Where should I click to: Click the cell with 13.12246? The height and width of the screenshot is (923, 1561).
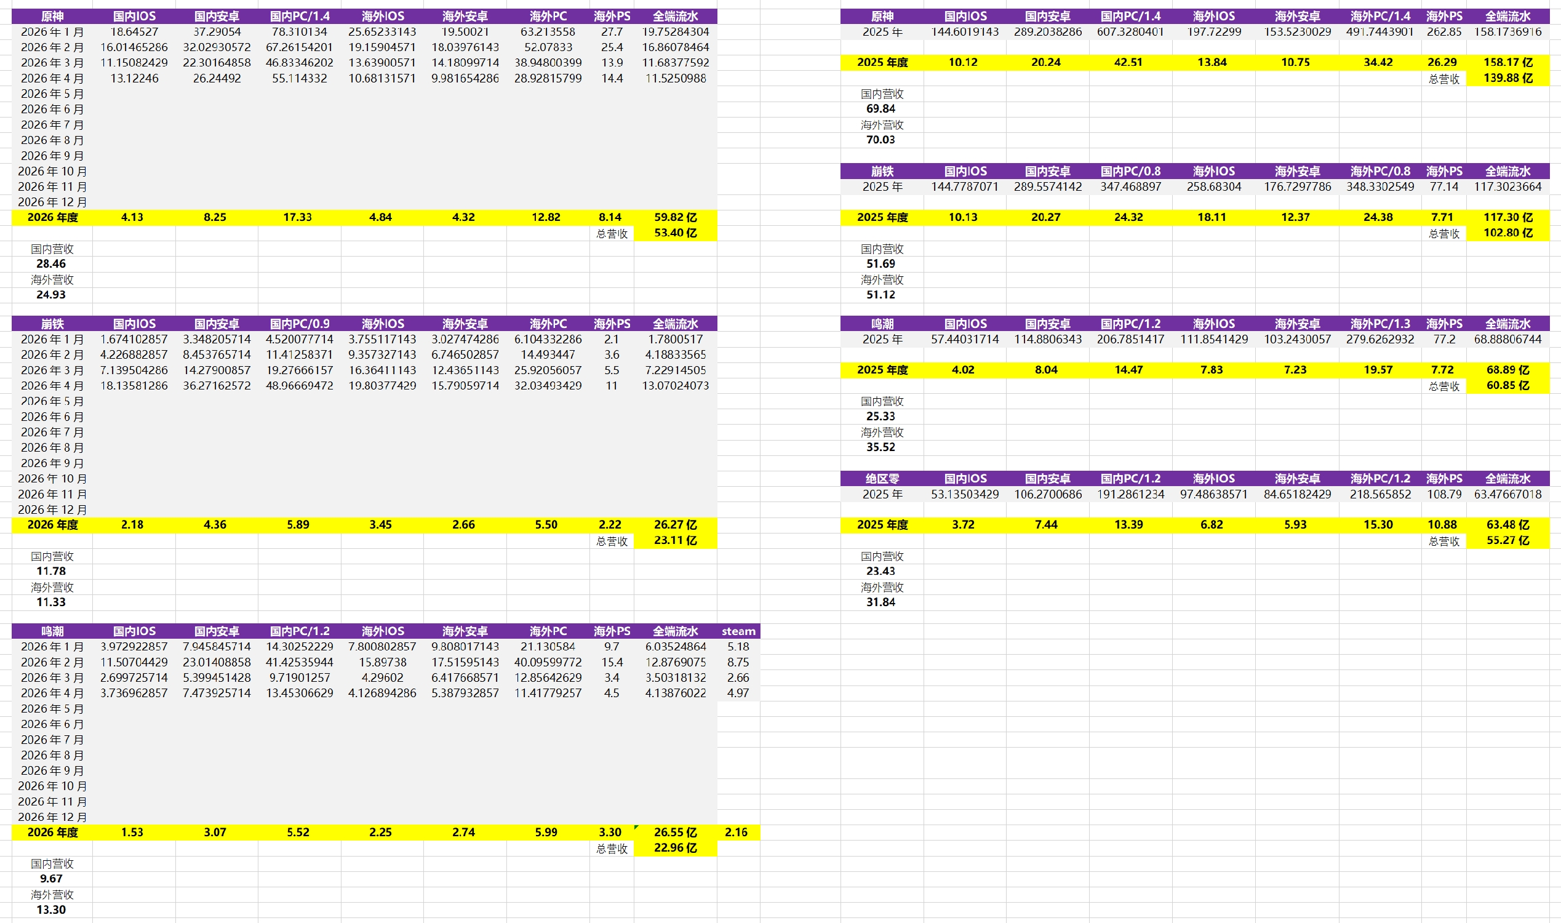[134, 78]
